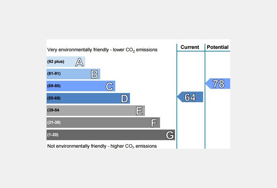Image resolution: width=277 pixels, height=188 pixels.
Task: Click the outlined letter G
Action: (x=170, y=135)
